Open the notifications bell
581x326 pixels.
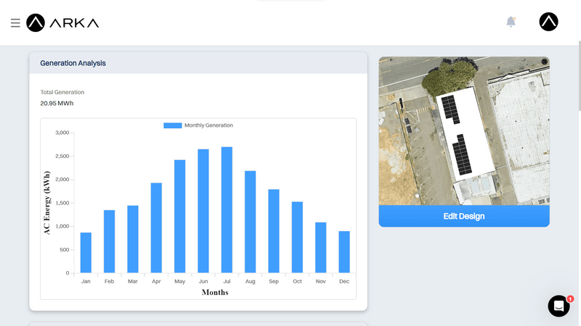pyautogui.click(x=511, y=22)
